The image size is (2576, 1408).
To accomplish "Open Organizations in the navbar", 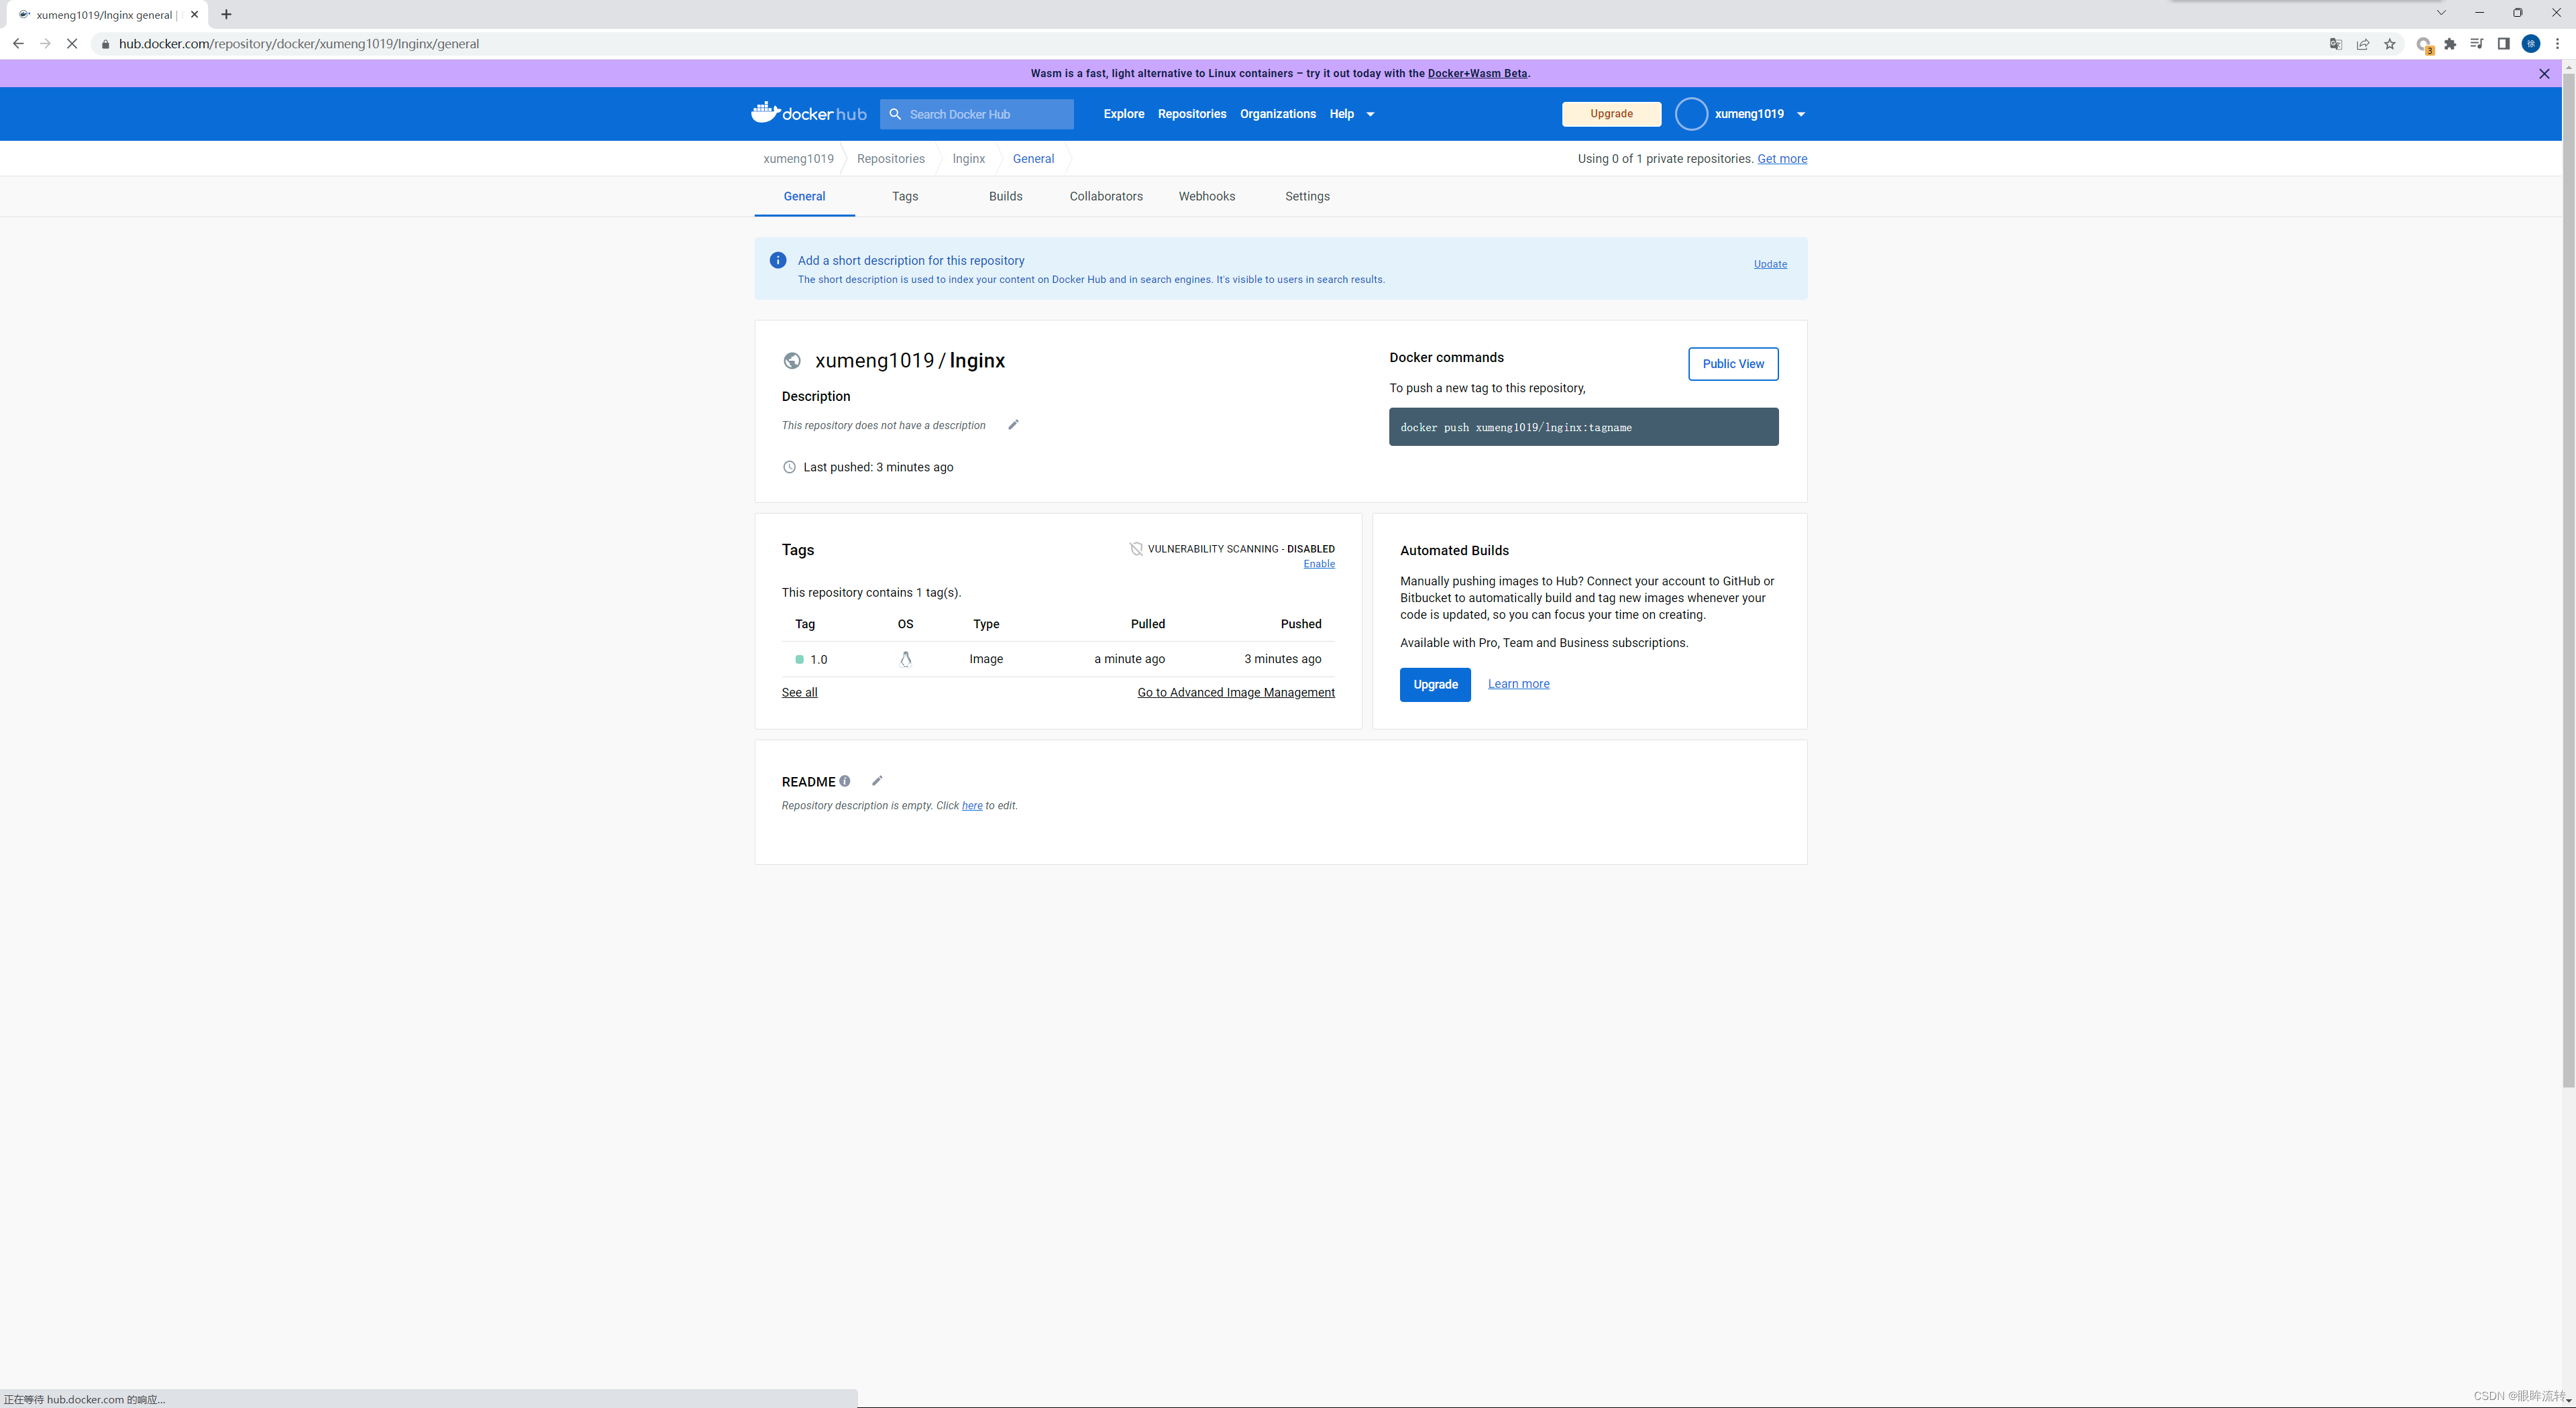I will click(x=1278, y=114).
